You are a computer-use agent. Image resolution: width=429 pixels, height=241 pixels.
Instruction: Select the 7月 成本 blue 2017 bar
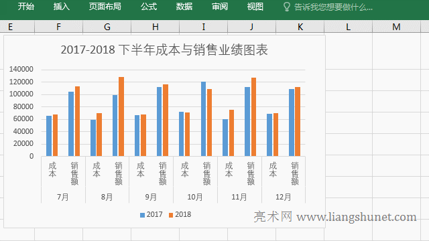pyautogui.click(x=49, y=136)
